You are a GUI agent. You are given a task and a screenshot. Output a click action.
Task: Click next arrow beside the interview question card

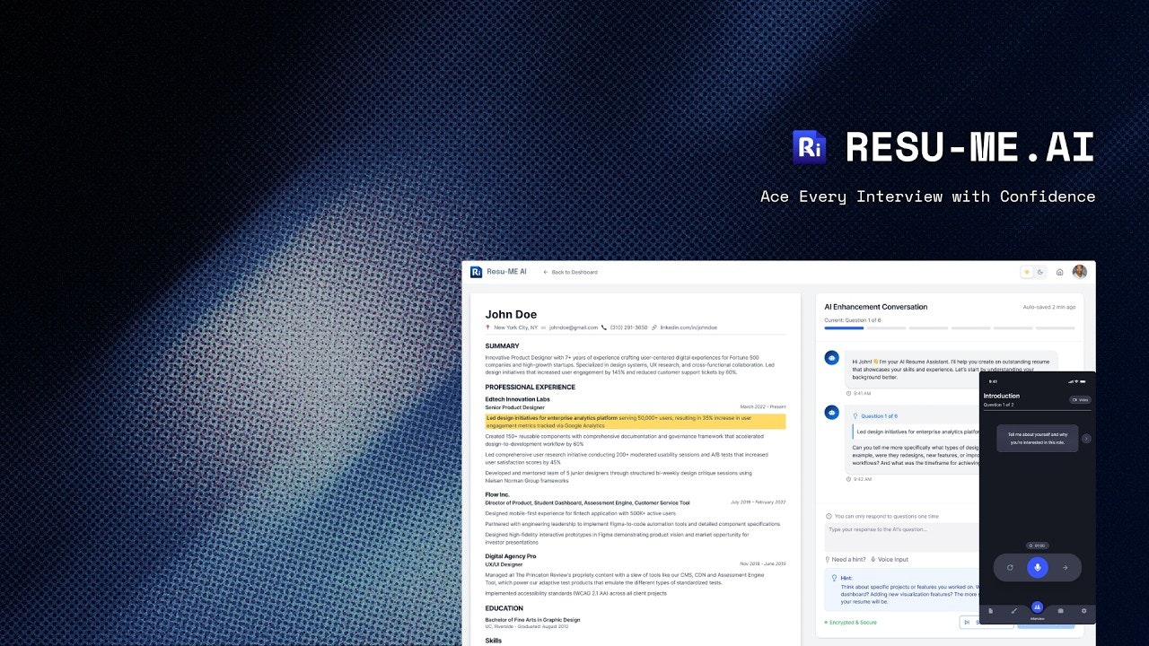click(x=1086, y=439)
